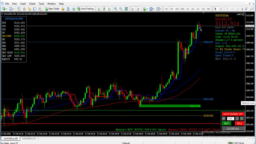This screenshot has height=144, width=256.
Task: Open the Insert menu
Action: pos(23,3)
